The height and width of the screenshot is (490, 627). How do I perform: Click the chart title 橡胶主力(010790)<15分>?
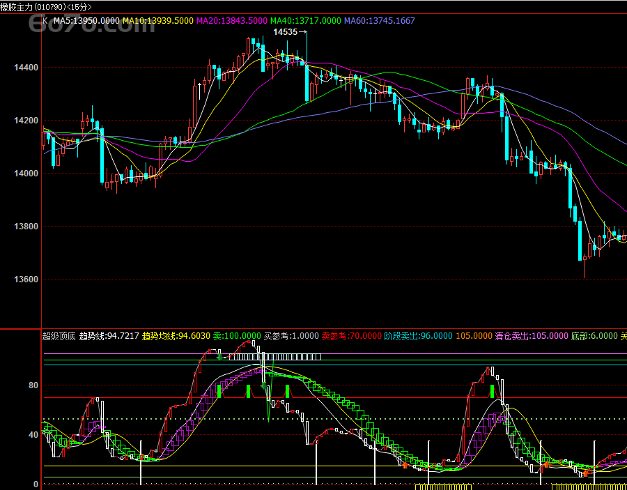coord(45,7)
